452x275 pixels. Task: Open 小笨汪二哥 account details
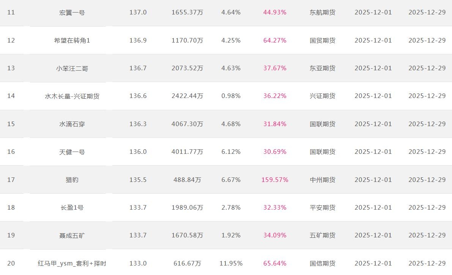[72, 68]
